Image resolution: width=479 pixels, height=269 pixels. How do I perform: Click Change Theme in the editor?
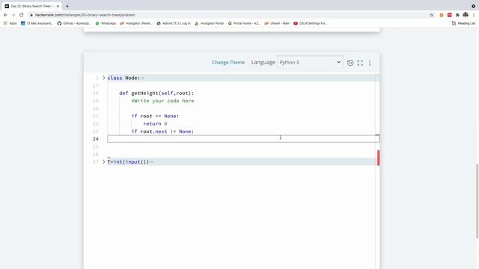pos(228,62)
